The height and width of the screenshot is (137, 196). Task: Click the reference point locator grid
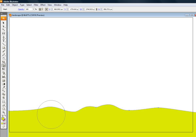[46, 9]
